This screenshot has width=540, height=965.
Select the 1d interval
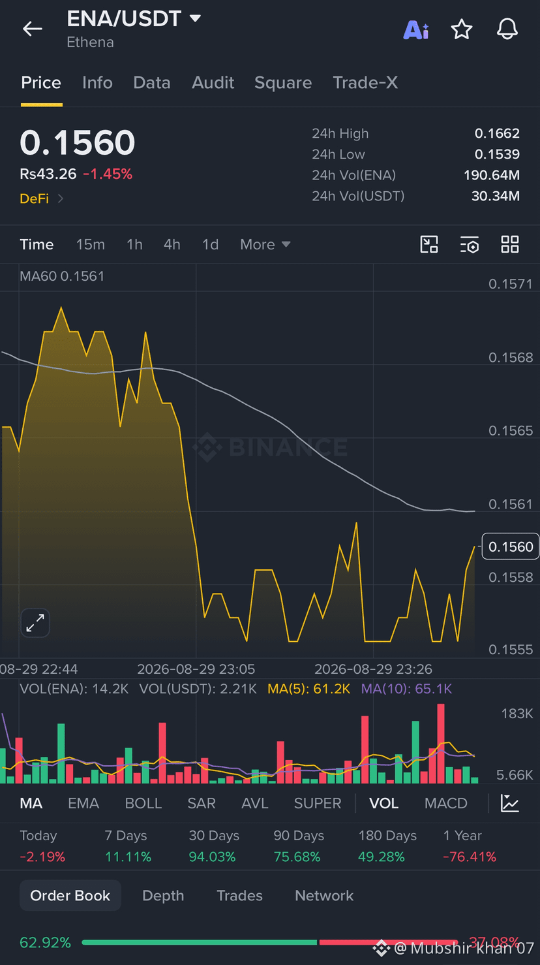210,244
